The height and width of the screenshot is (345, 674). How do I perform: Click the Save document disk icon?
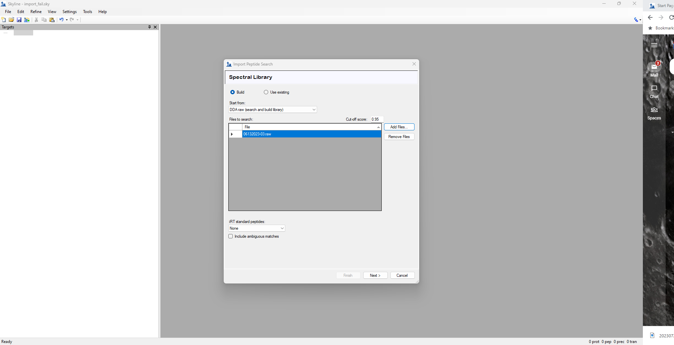[x=19, y=20]
